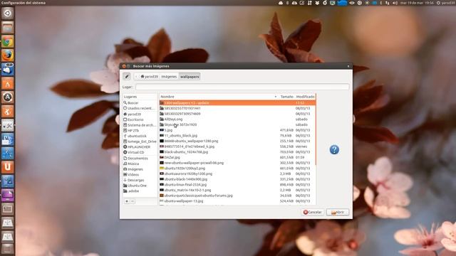
Task: Select ubuntuaurora1920by1200.png file
Action: point(237,174)
